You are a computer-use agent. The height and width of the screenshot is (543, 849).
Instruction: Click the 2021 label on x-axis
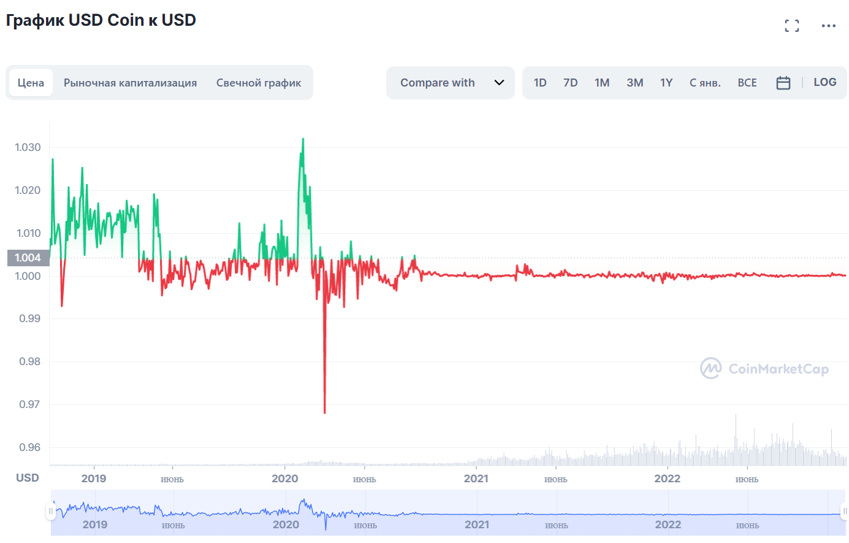tap(476, 479)
